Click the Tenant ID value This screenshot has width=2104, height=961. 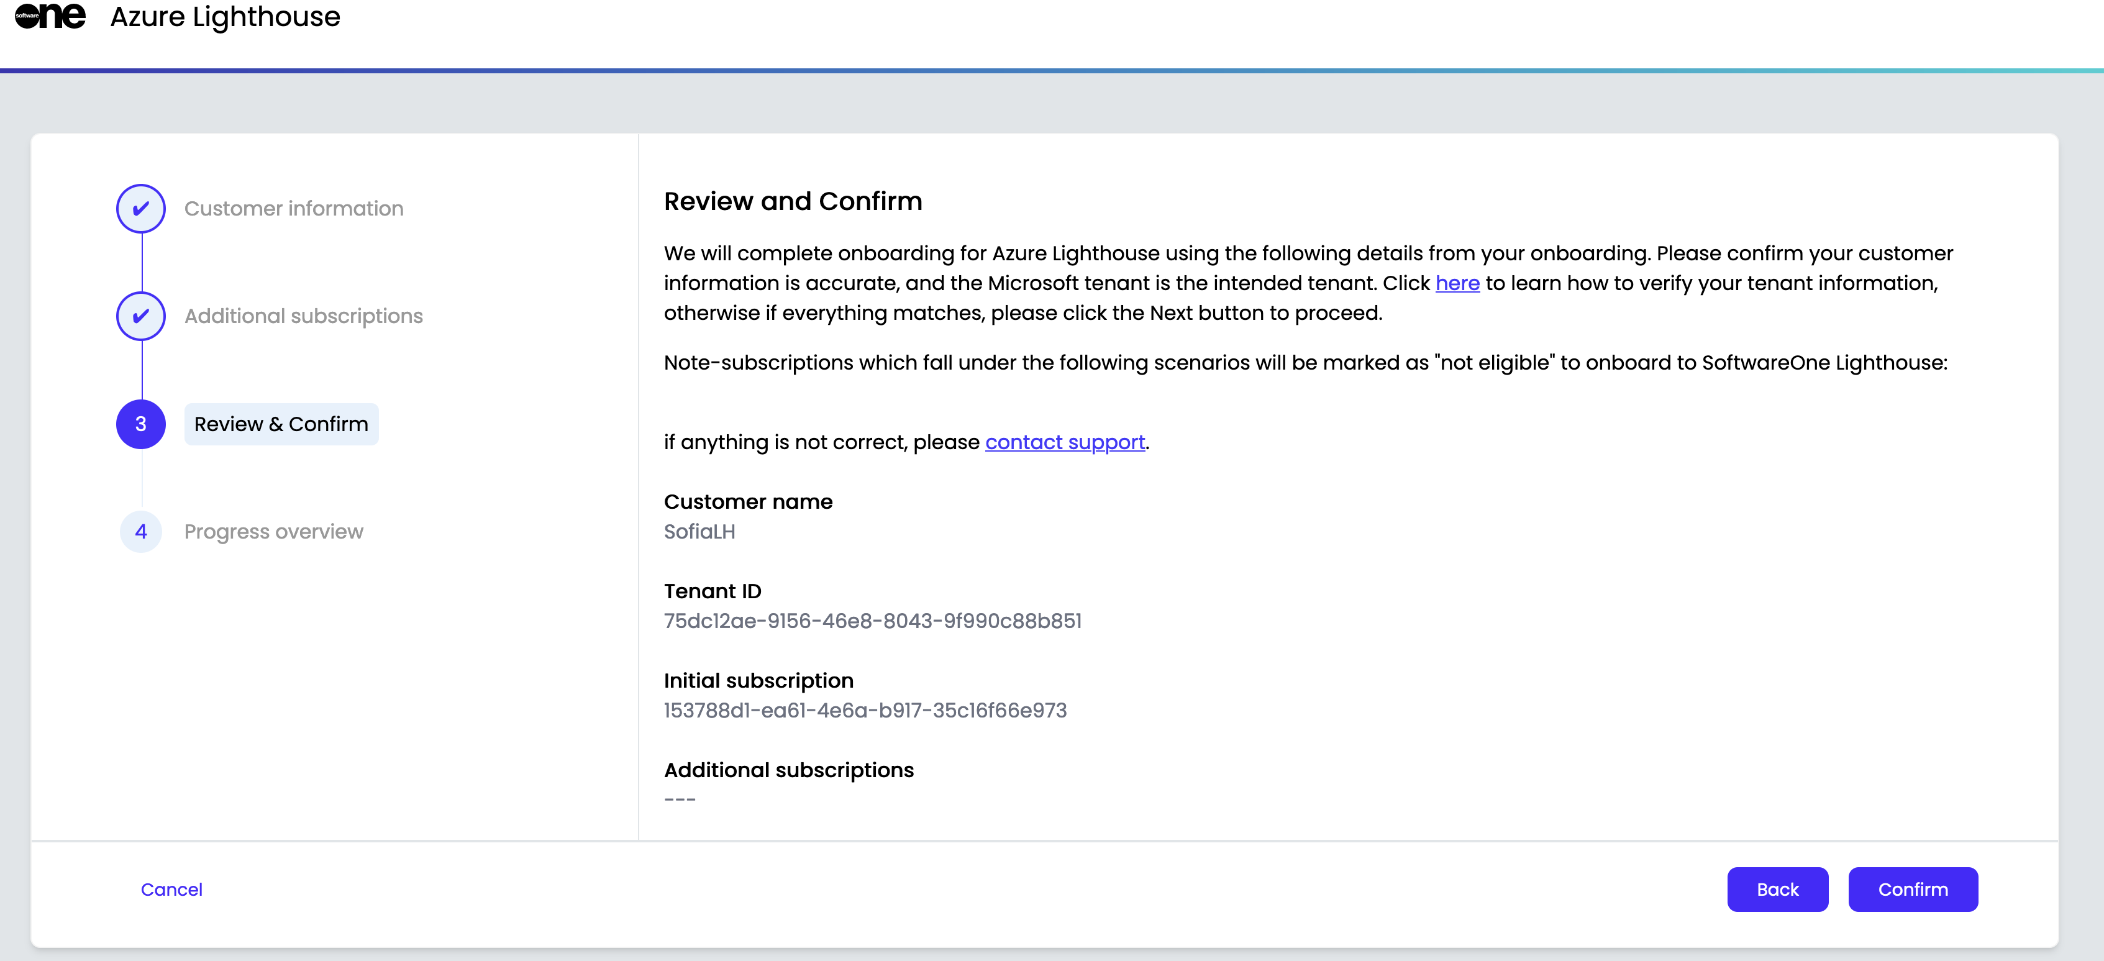point(872,621)
